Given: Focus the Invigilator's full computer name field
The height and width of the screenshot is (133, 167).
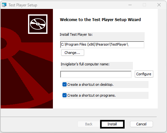Looking at the screenshot, I should pos(96,74).
